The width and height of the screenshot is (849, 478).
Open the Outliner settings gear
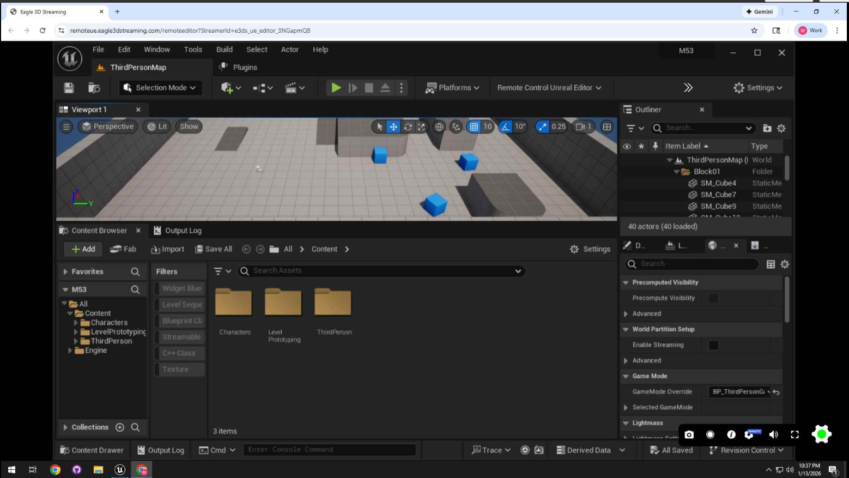[x=781, y=128]
